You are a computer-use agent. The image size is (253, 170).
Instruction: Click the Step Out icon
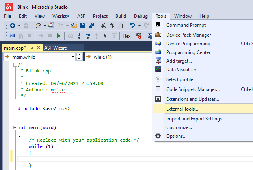point(97,36)
